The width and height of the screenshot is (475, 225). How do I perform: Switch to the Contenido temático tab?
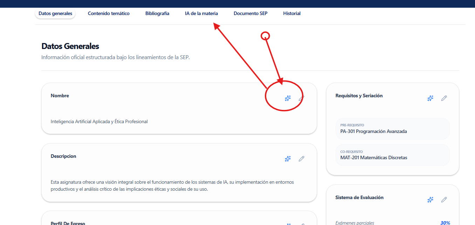[109, 14]
